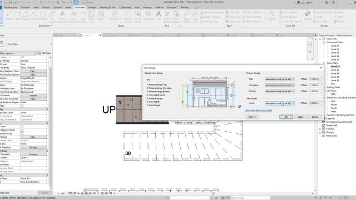Select Tag by Category tool

[x=187, y=17]
